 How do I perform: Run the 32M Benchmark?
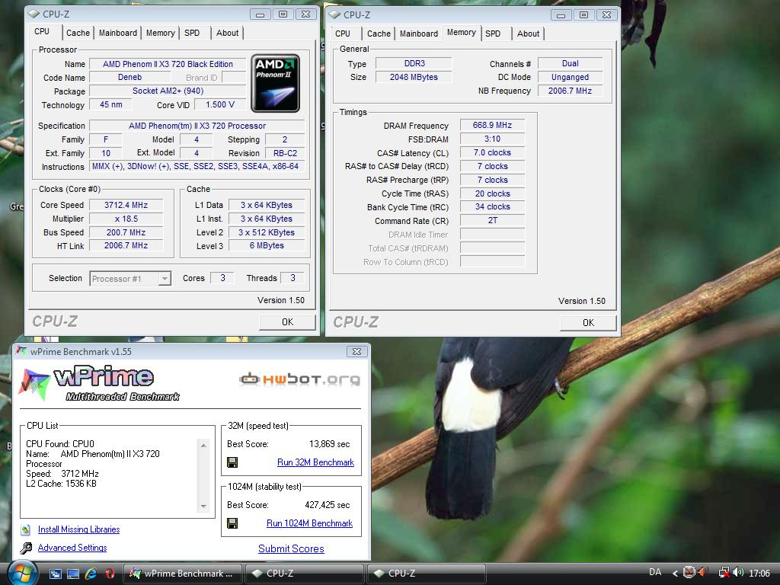click(315, 462)
